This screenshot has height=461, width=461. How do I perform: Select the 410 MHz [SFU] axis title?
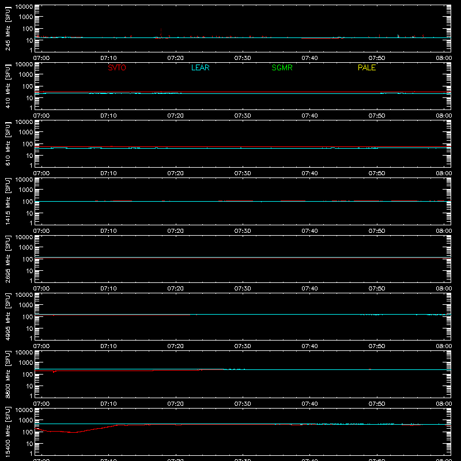tap(7, 86)
